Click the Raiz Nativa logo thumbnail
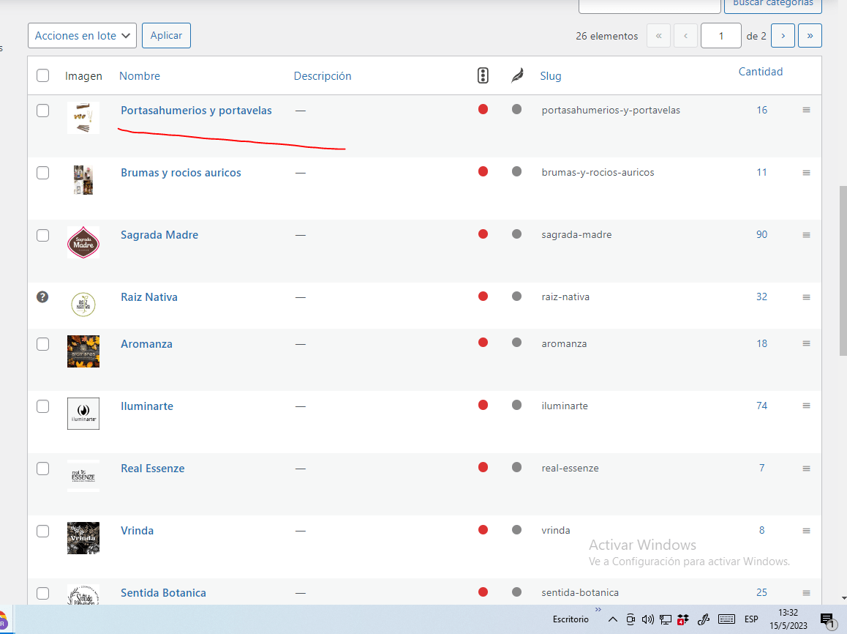 (83, 305)
